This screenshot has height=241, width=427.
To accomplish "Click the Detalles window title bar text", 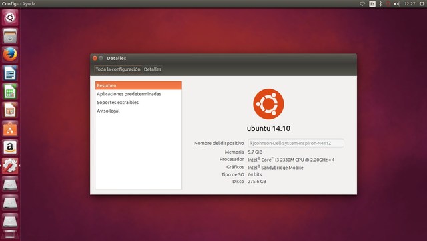I will pos(117,58).
